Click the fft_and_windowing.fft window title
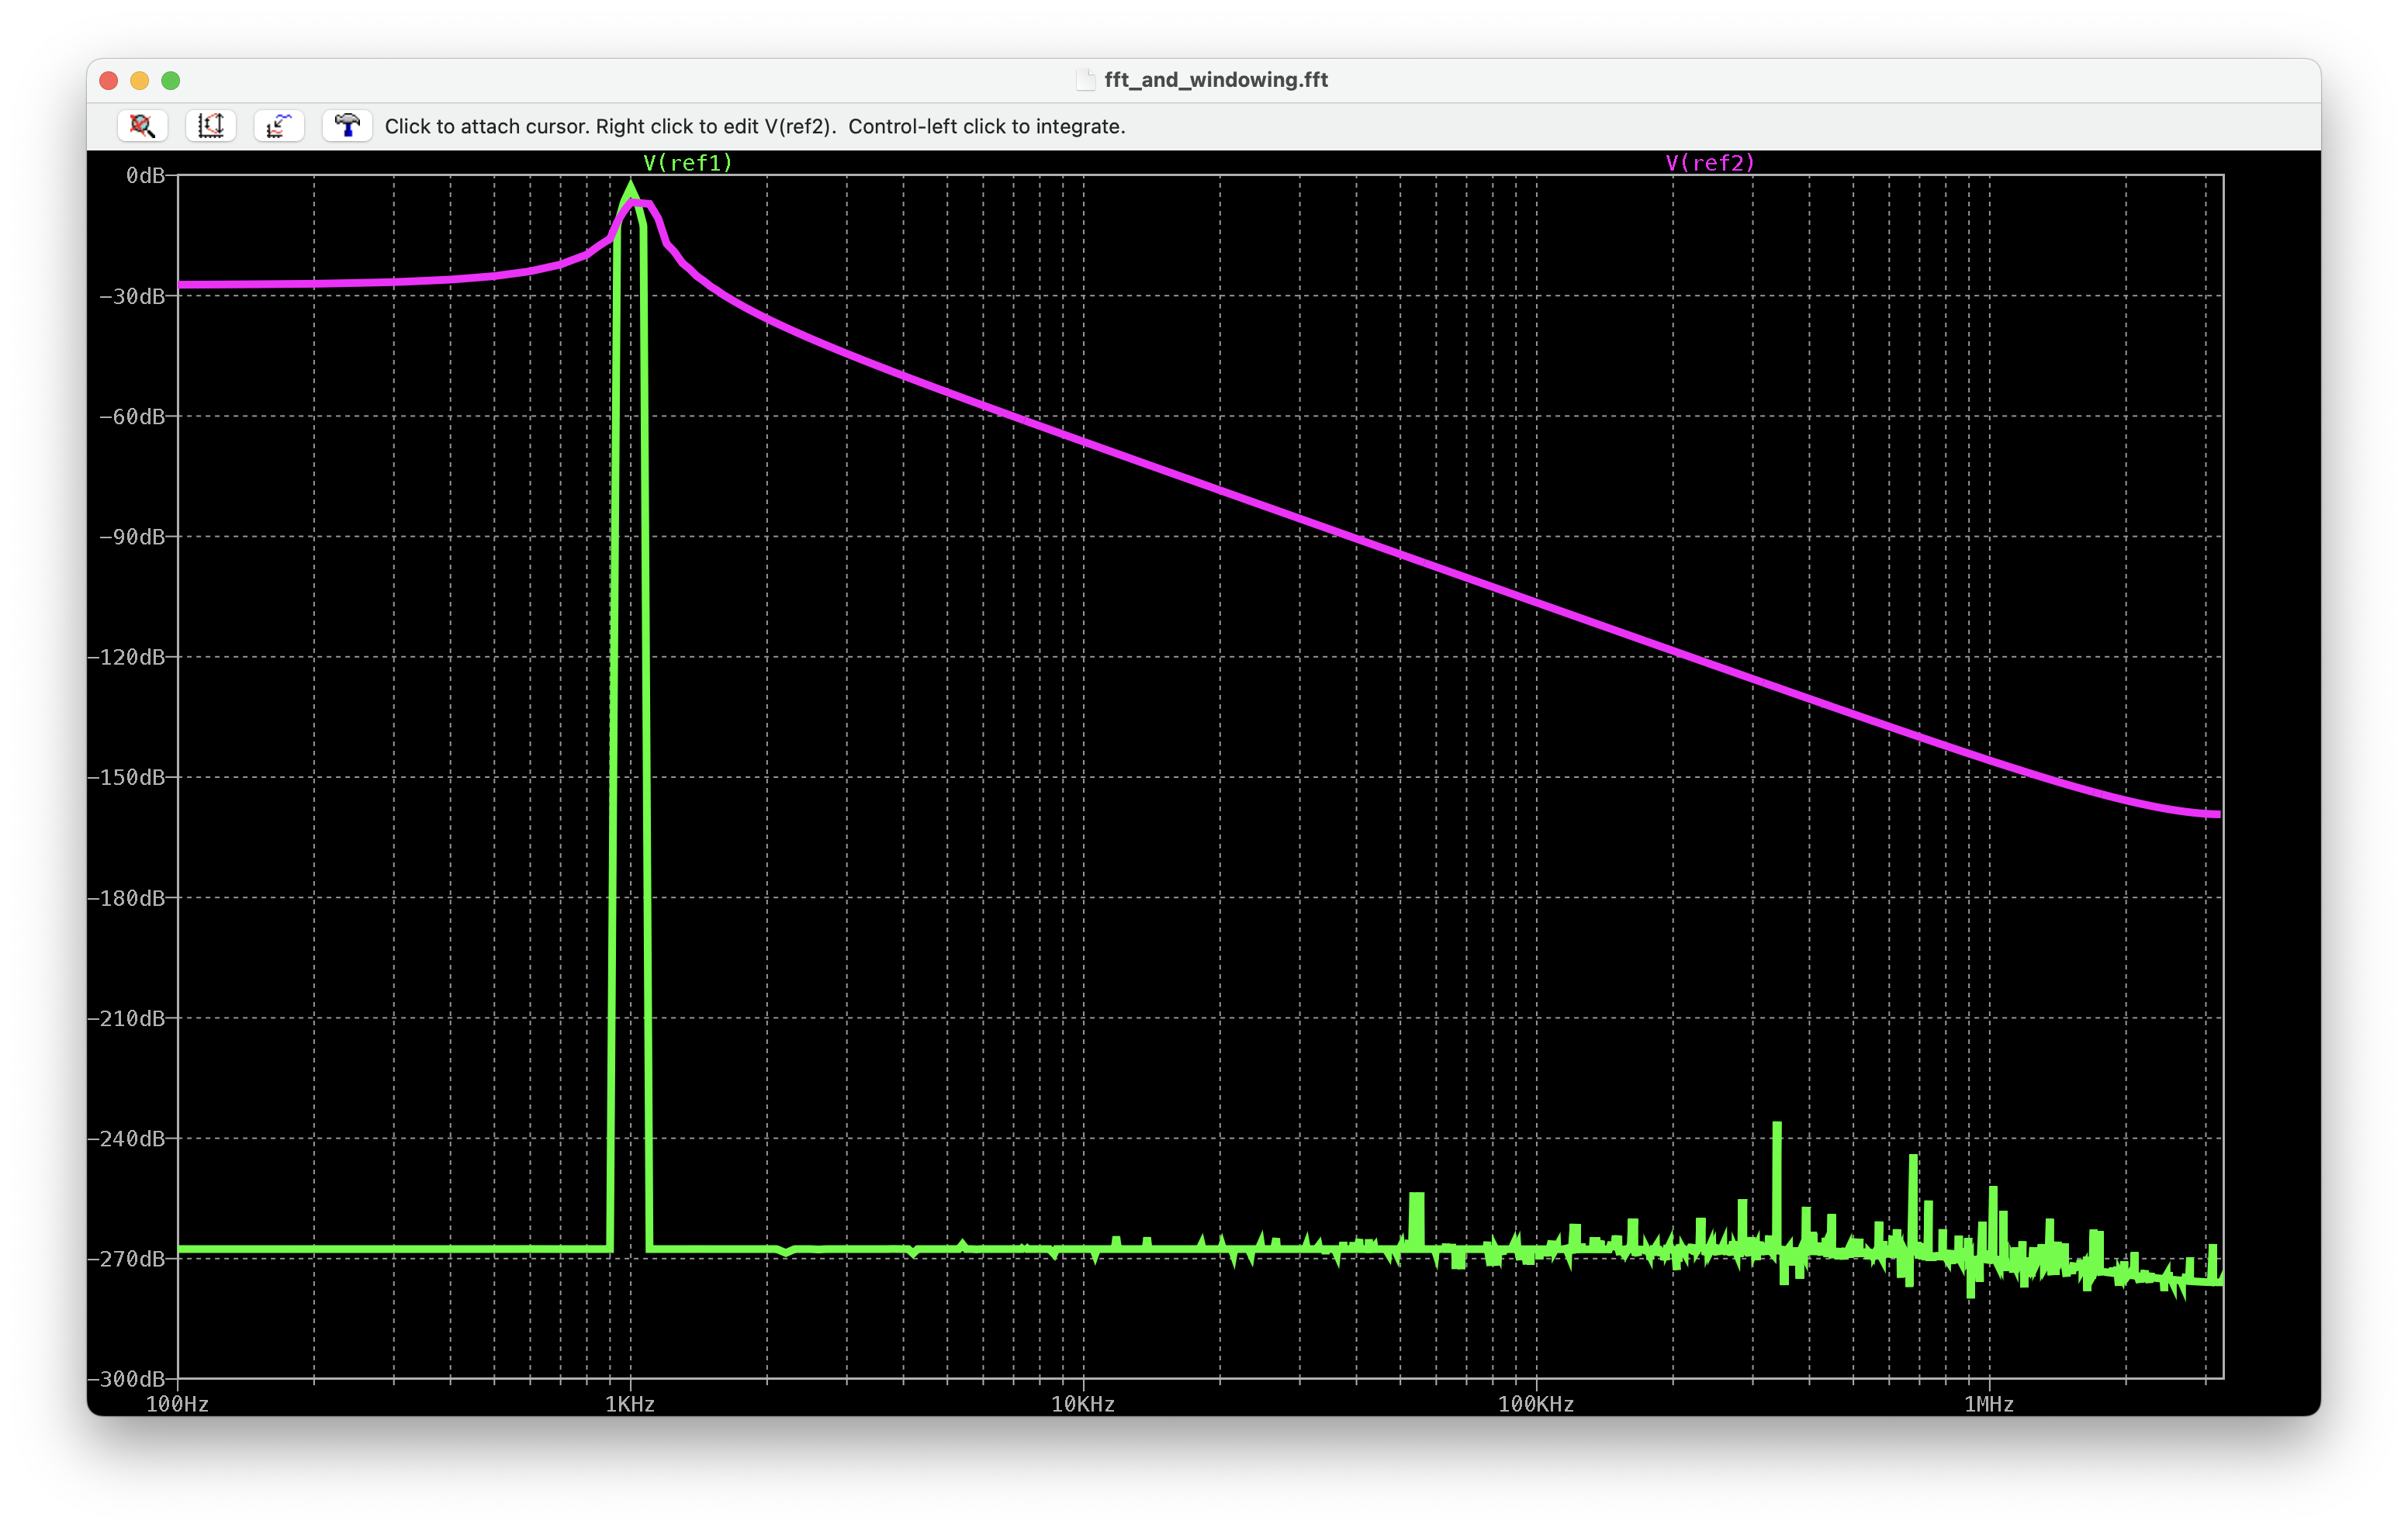Screen dimensions: 2408x1531 (1215, 80)
